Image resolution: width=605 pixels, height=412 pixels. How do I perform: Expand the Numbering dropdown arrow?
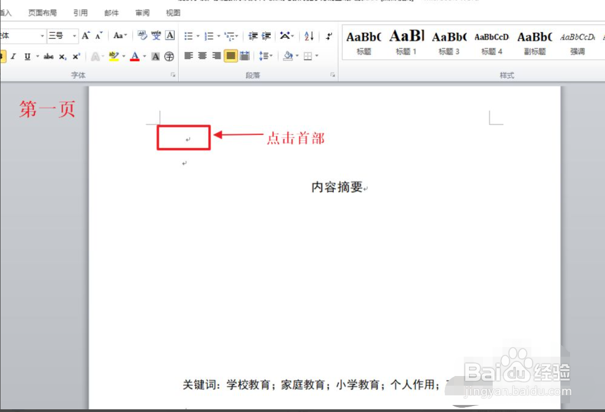point(219,36)
